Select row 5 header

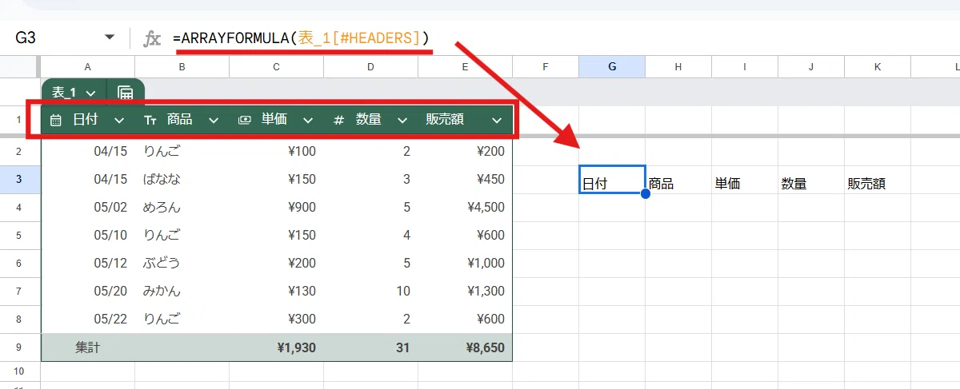20,235
